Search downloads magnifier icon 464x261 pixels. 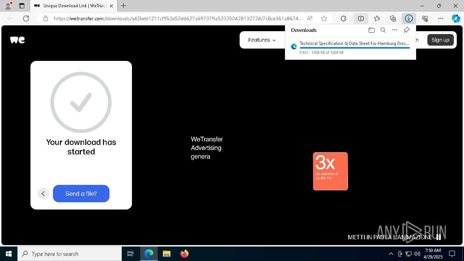coord(383,30)
